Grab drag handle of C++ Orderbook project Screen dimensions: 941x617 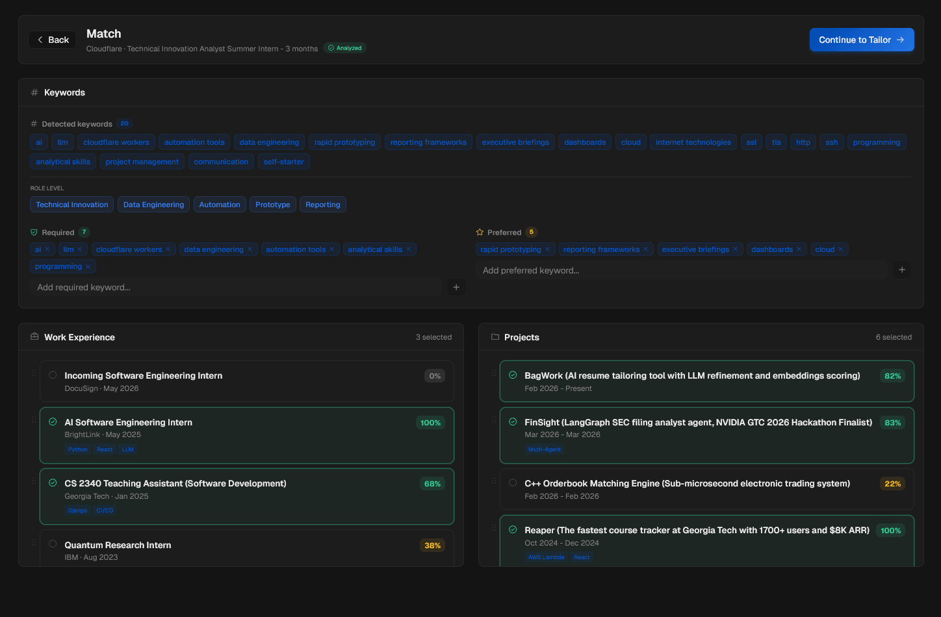pyautogui.click(x=494, y=481)
